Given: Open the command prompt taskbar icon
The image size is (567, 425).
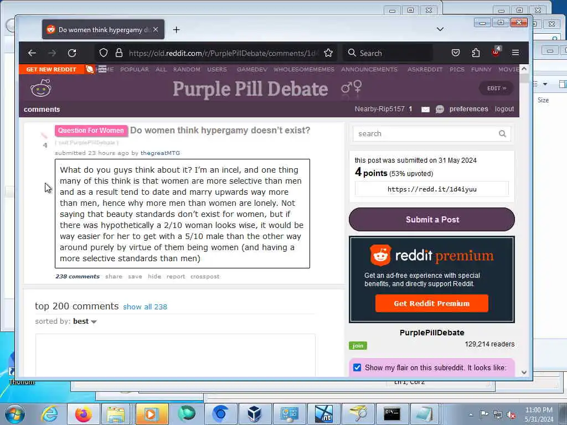Looking at the screenshot, I should tap(392, 414).
